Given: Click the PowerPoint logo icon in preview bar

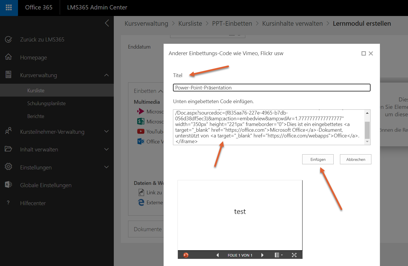Looking at the screenshot, I should (186, 255).
